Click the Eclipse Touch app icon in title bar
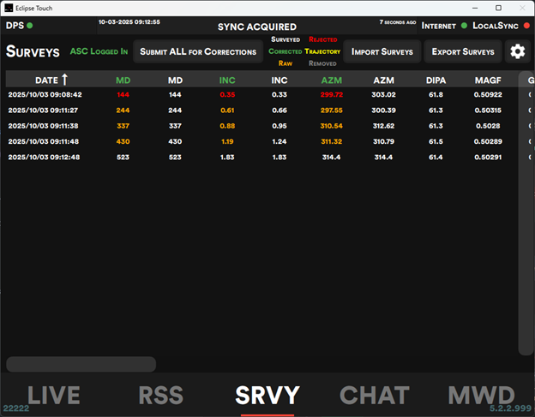This screenshot has height=417, width=535. pyautogui.click(x=8, y=7)
